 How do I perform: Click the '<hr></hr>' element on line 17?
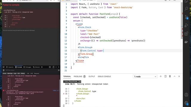pos(83,57)
